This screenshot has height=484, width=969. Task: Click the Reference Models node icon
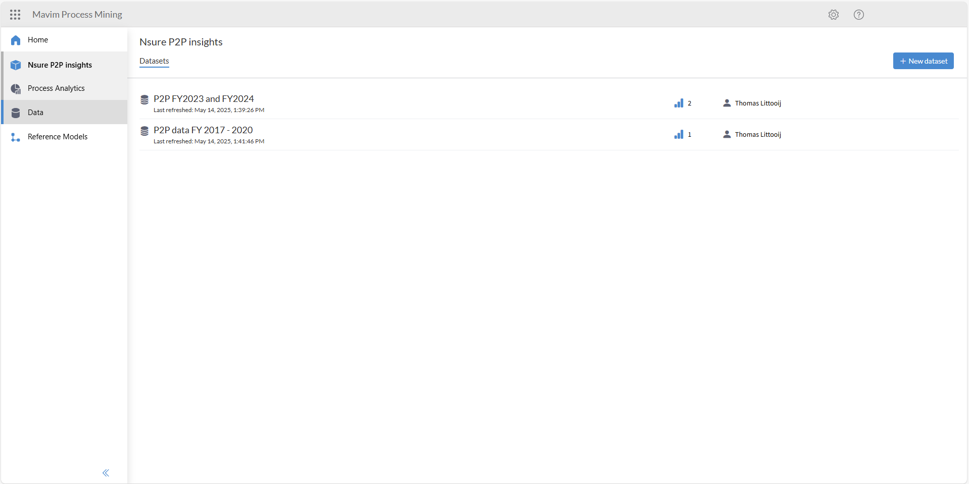tap(16, 137)
